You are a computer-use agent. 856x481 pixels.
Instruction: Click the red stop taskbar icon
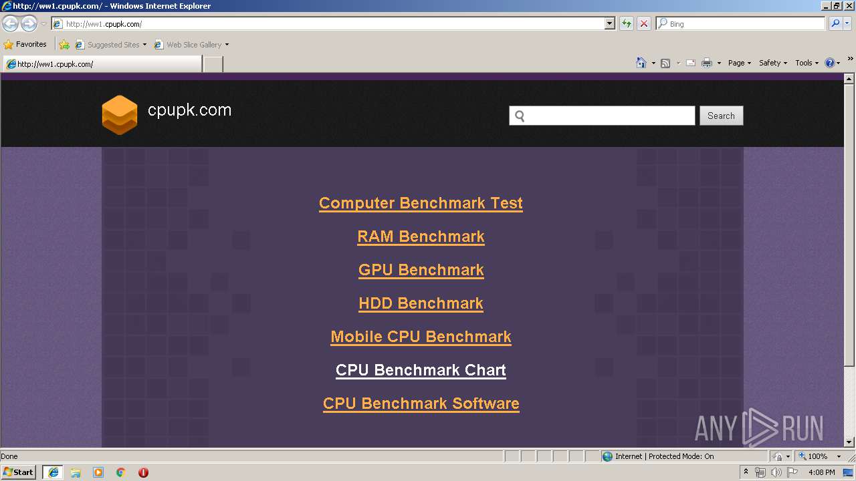(x=143, y=472)
